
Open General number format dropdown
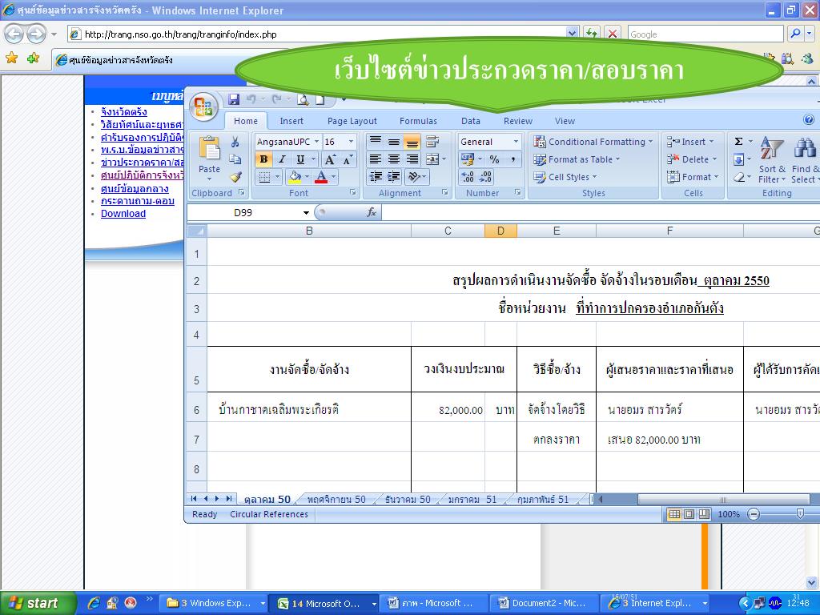(516, 142)
